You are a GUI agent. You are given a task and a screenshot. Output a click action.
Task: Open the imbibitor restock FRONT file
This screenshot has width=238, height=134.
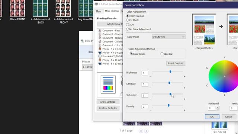click(x=64, y=12)
